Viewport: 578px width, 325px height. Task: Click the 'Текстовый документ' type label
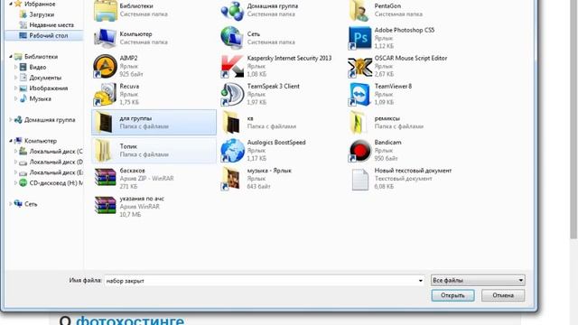[404, 179]
